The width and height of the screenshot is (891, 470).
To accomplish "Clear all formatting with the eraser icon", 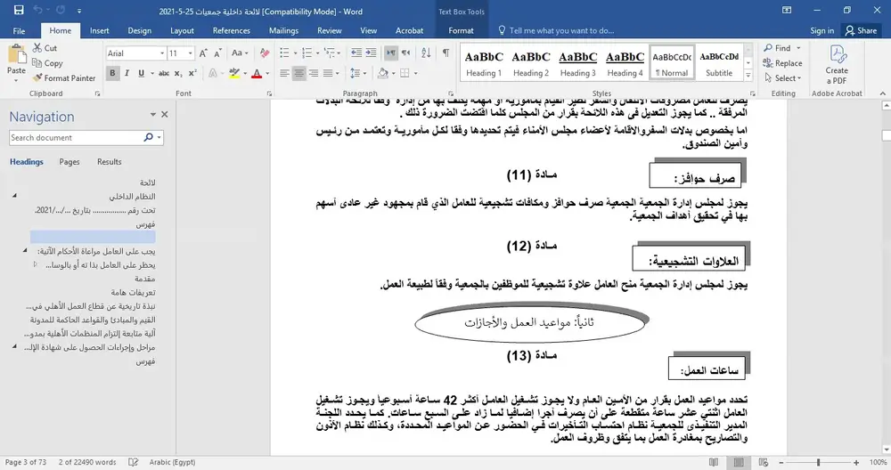I will click(265, 53).
